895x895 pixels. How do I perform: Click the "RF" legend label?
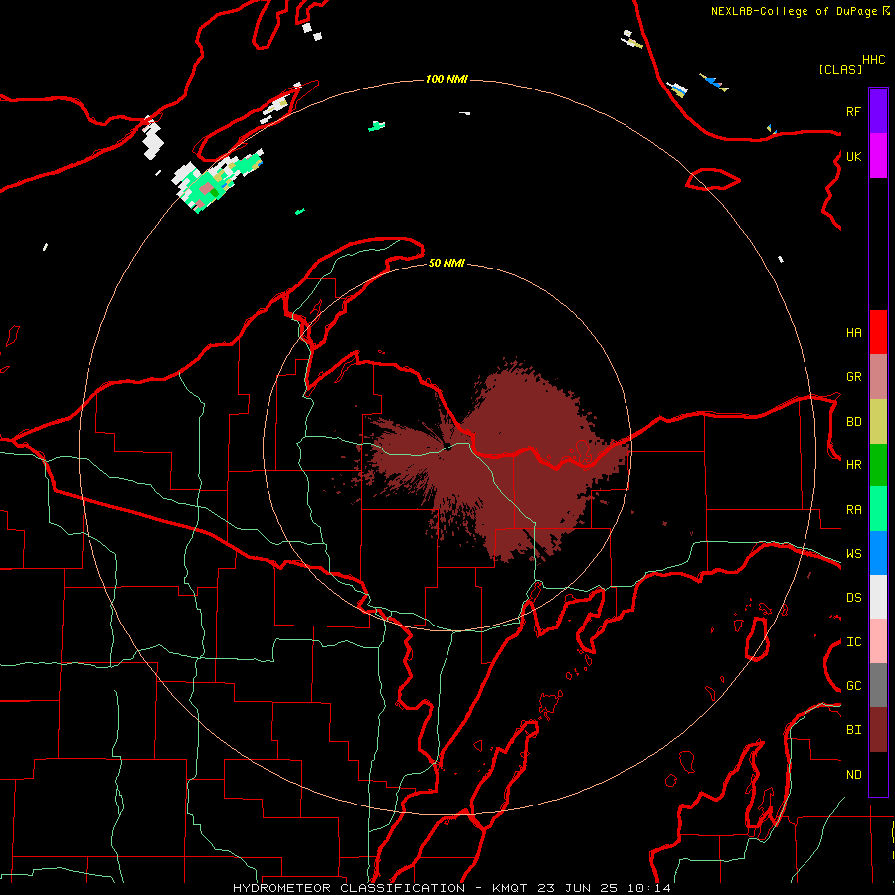tap(853, 111)
